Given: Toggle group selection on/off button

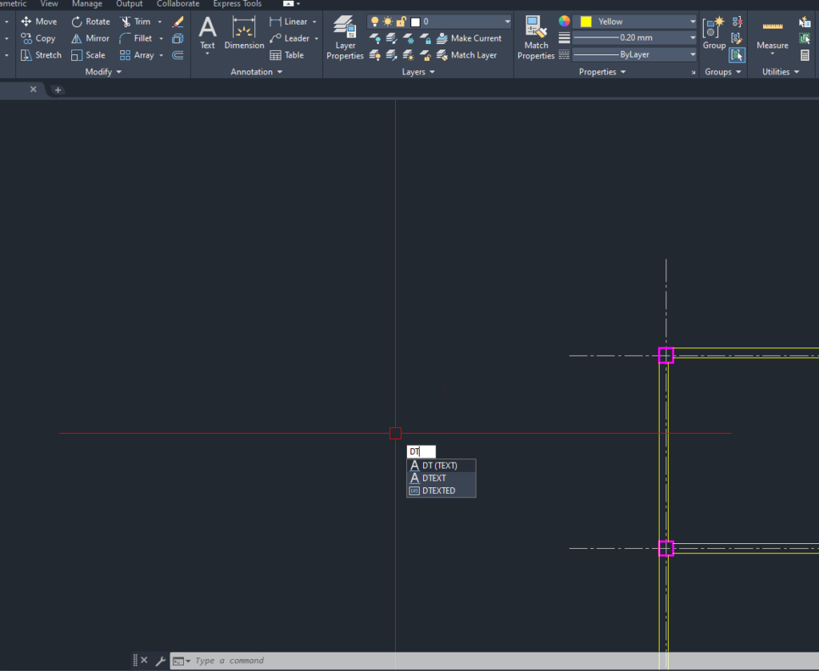Looking at the screenshot, I should click(x=737, y=55).
